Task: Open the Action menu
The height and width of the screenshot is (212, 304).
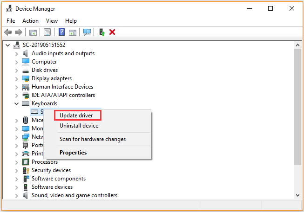Action: pos(30,21)
